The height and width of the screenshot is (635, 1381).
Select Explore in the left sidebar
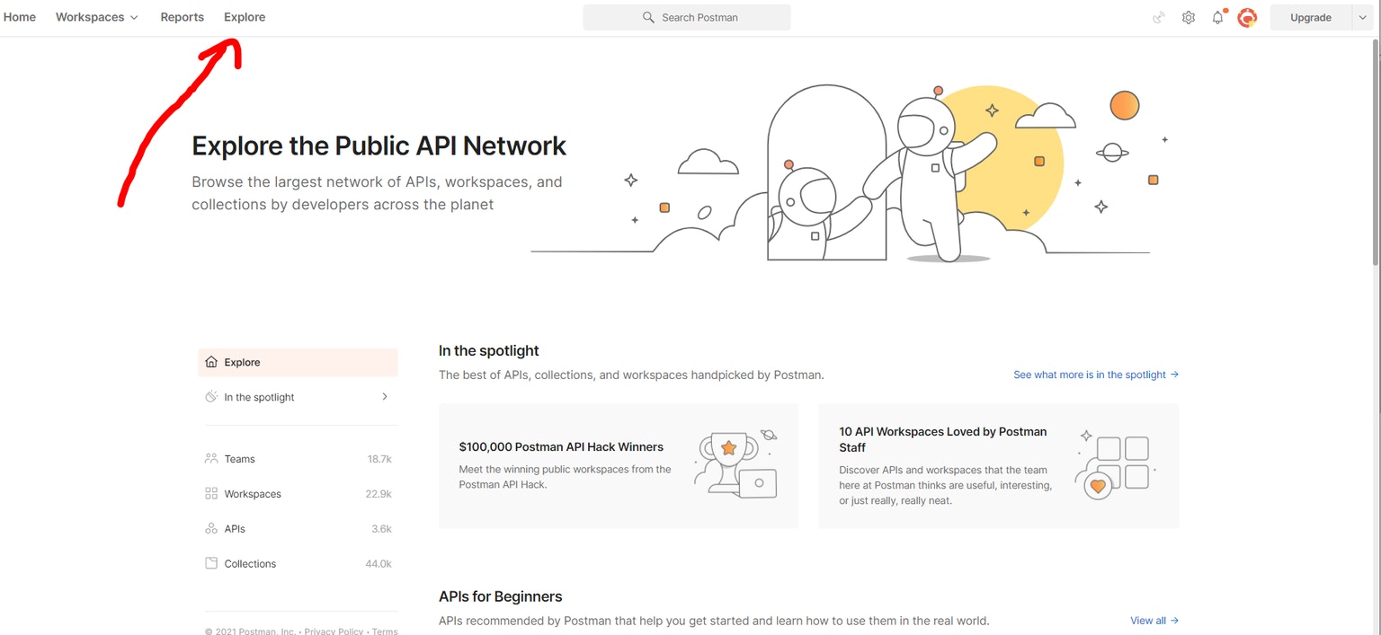click(x=298, y=362)
